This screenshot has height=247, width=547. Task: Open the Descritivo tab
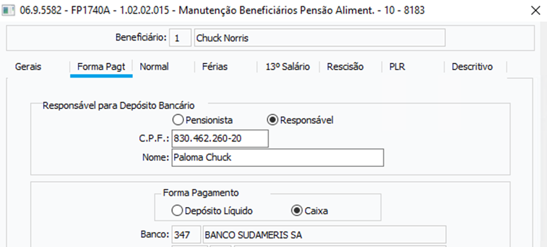(x=472, y=67)
